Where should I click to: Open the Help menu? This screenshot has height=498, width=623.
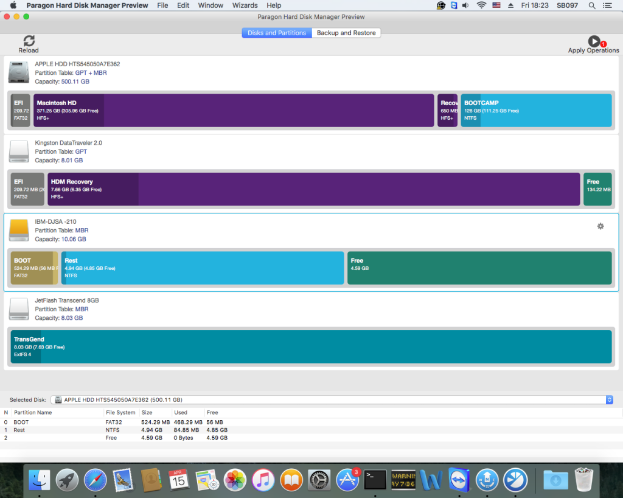tap(274, 5)
